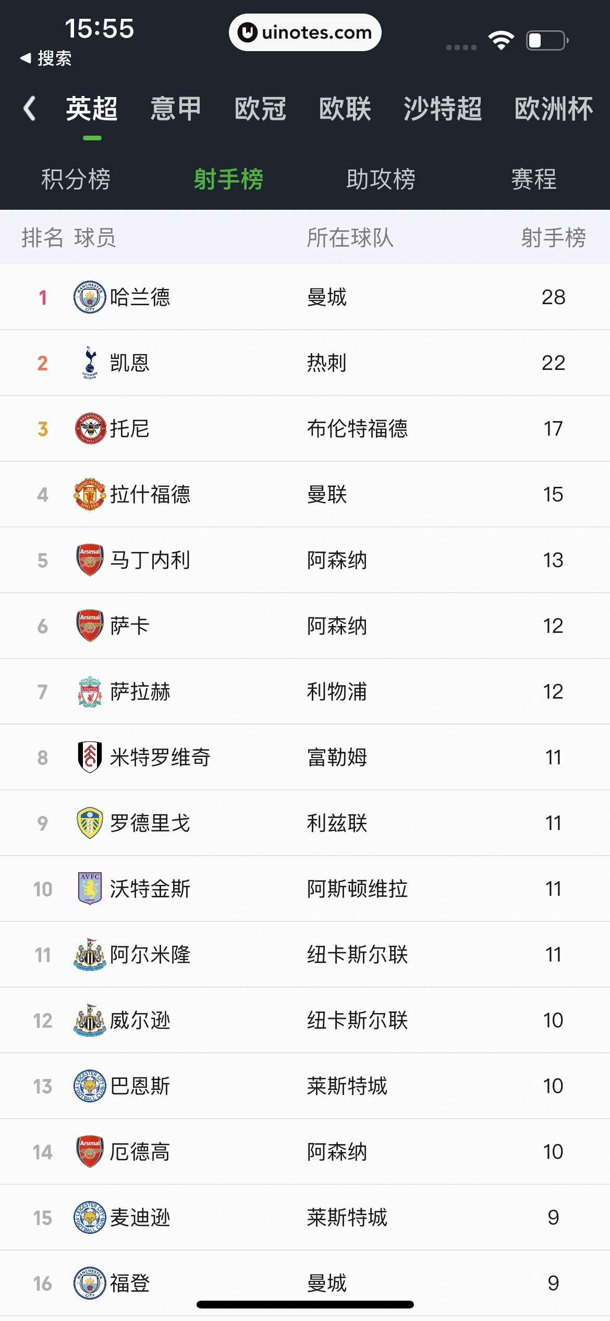610x1321 pixels.
Task: Switch to the 助攻榜 assists tab
Action: 381,179
